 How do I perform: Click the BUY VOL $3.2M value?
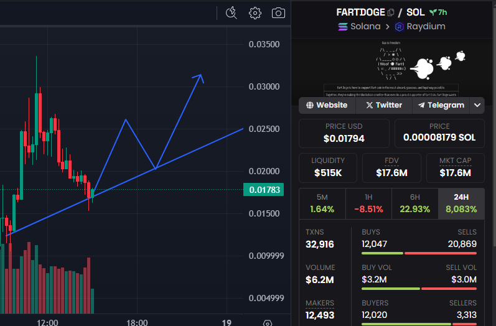point(374,279)
